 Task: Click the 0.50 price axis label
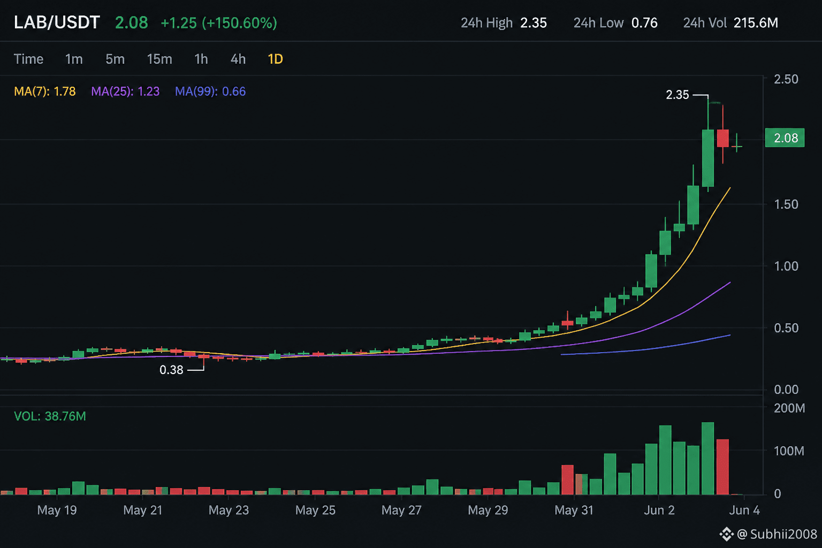786,328
